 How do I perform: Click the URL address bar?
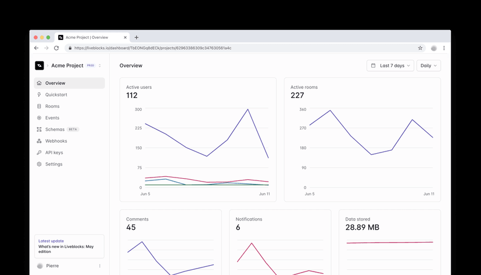click(x=245, y=48)
